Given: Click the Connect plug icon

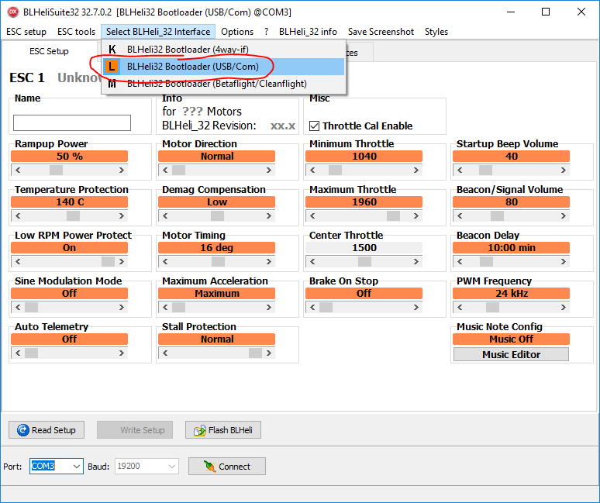Looking at the screenshot, I should point(210,467).
